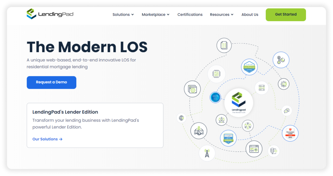Open the About Us page
The height and width of the screenshot is (176, 333).
[x=250, y=15]
